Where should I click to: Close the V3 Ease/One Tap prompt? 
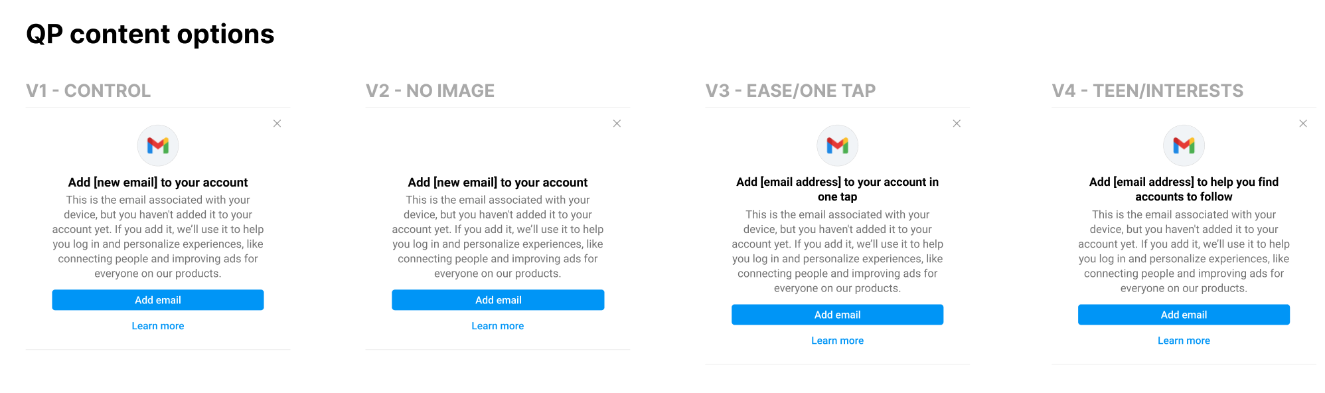click(957, 123)
